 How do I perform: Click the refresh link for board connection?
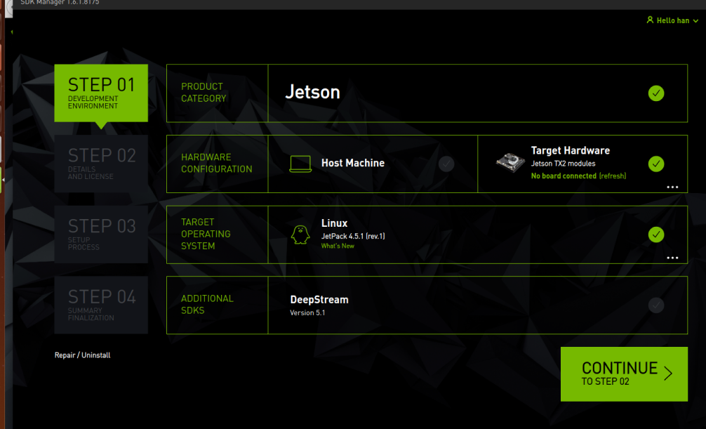pos(613,176)
